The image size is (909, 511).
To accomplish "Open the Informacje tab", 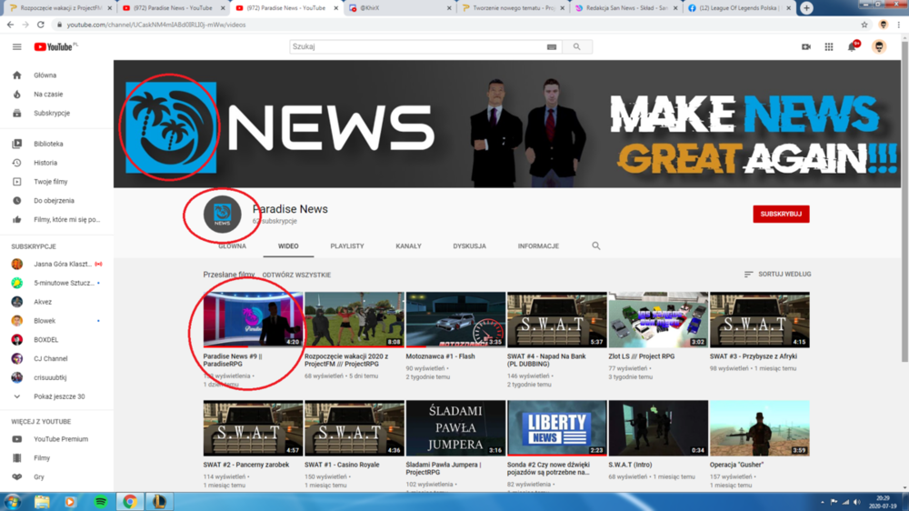I will click(x=538, y=245).
